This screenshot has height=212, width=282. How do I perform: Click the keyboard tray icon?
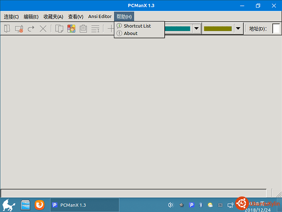click(x=220, y=205)
